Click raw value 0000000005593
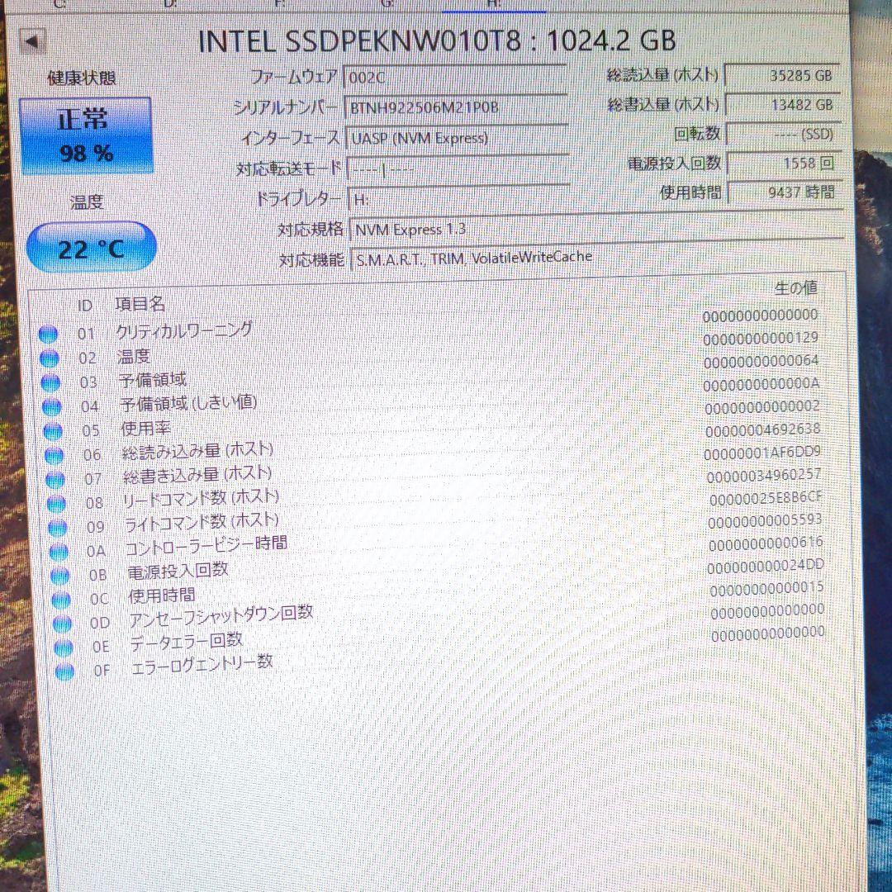 [x=765, y=520]
